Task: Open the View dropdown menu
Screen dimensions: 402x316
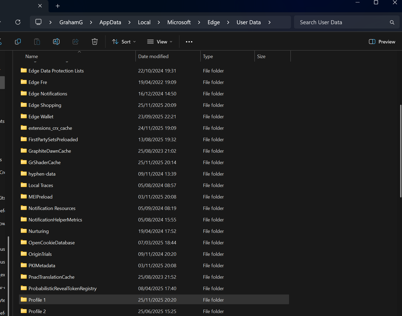Action: (x=160, y=42)
